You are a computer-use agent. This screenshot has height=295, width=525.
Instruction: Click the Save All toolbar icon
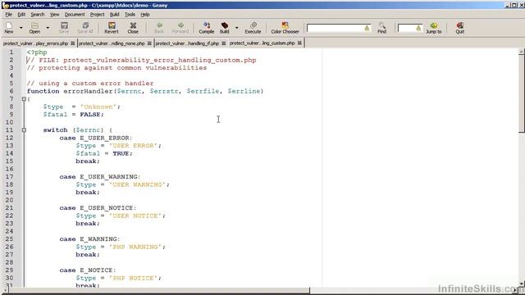tap(85, 27)
